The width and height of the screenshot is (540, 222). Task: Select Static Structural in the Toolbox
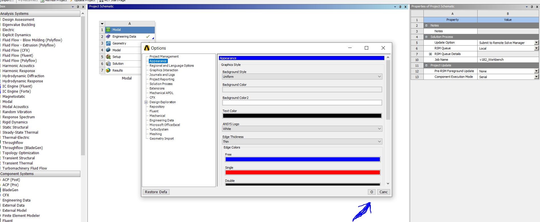tap(15, 127)
